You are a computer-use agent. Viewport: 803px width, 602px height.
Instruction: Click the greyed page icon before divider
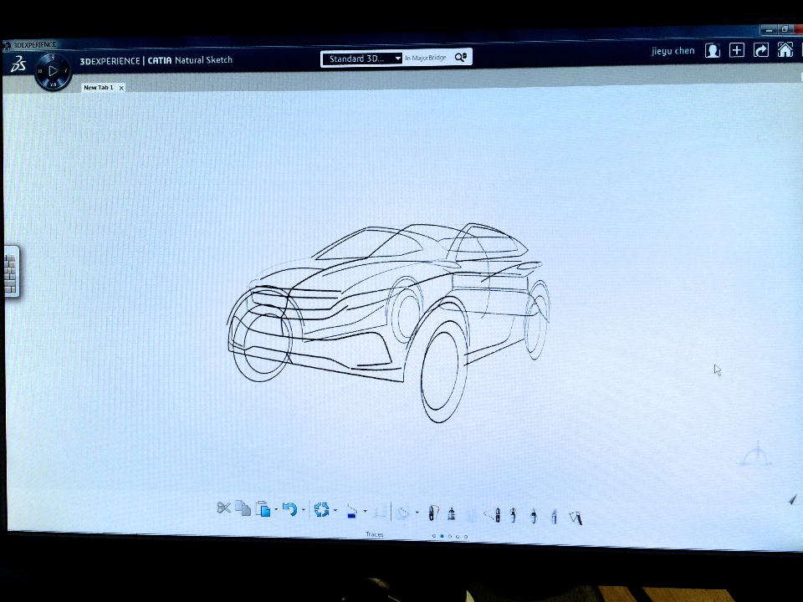click(x=380, y=512)
